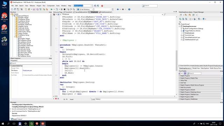Open the Component menu
The width and height of the screenshot is (224, 126).
[x=51, y=6]
